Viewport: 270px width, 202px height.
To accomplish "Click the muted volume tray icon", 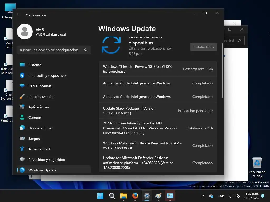I will [238, 196].
